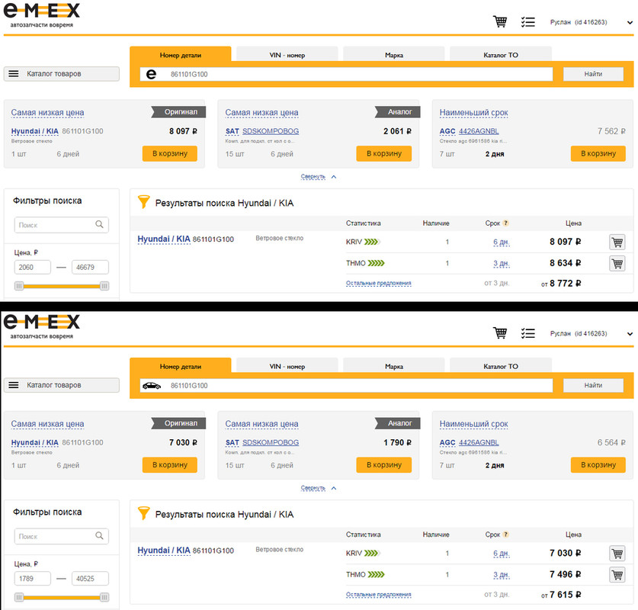Click the Emex logo in the lower page
The image size is (638, 610).
[41, 326]
